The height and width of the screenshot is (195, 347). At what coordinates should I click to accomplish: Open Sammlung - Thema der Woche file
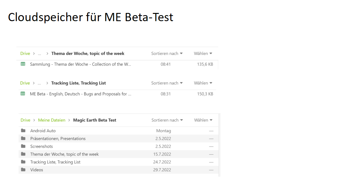click(80, 64)
